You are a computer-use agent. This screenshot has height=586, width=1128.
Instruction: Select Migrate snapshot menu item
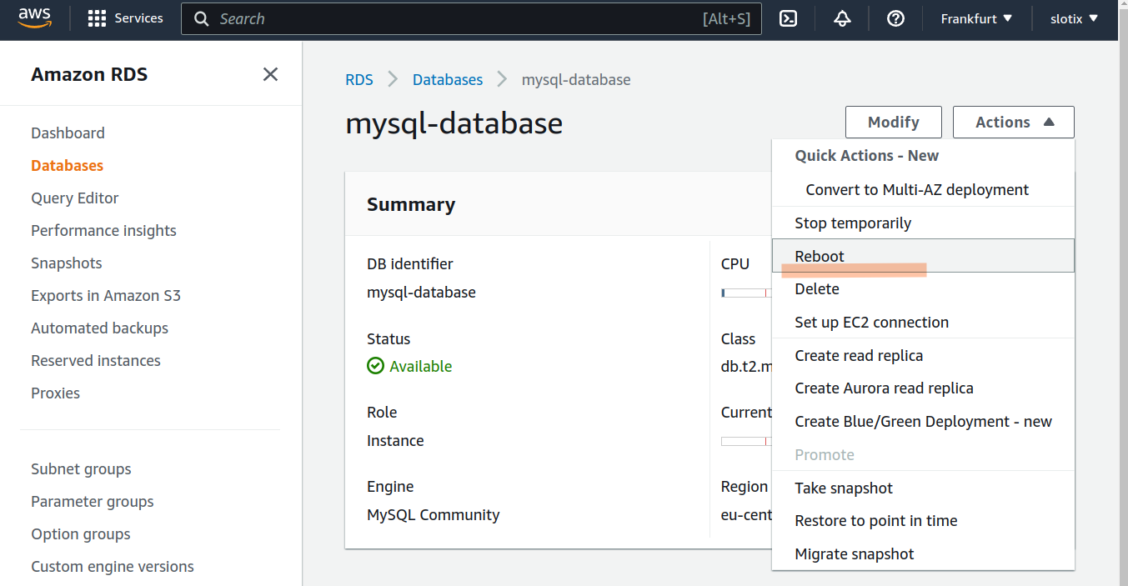pos(923,553)
